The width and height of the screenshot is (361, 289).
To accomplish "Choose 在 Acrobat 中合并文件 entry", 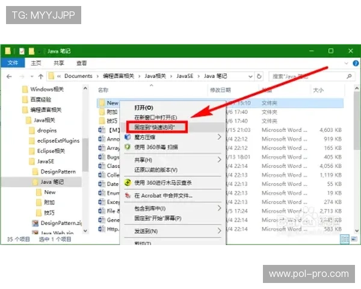I will coord(173,196).
